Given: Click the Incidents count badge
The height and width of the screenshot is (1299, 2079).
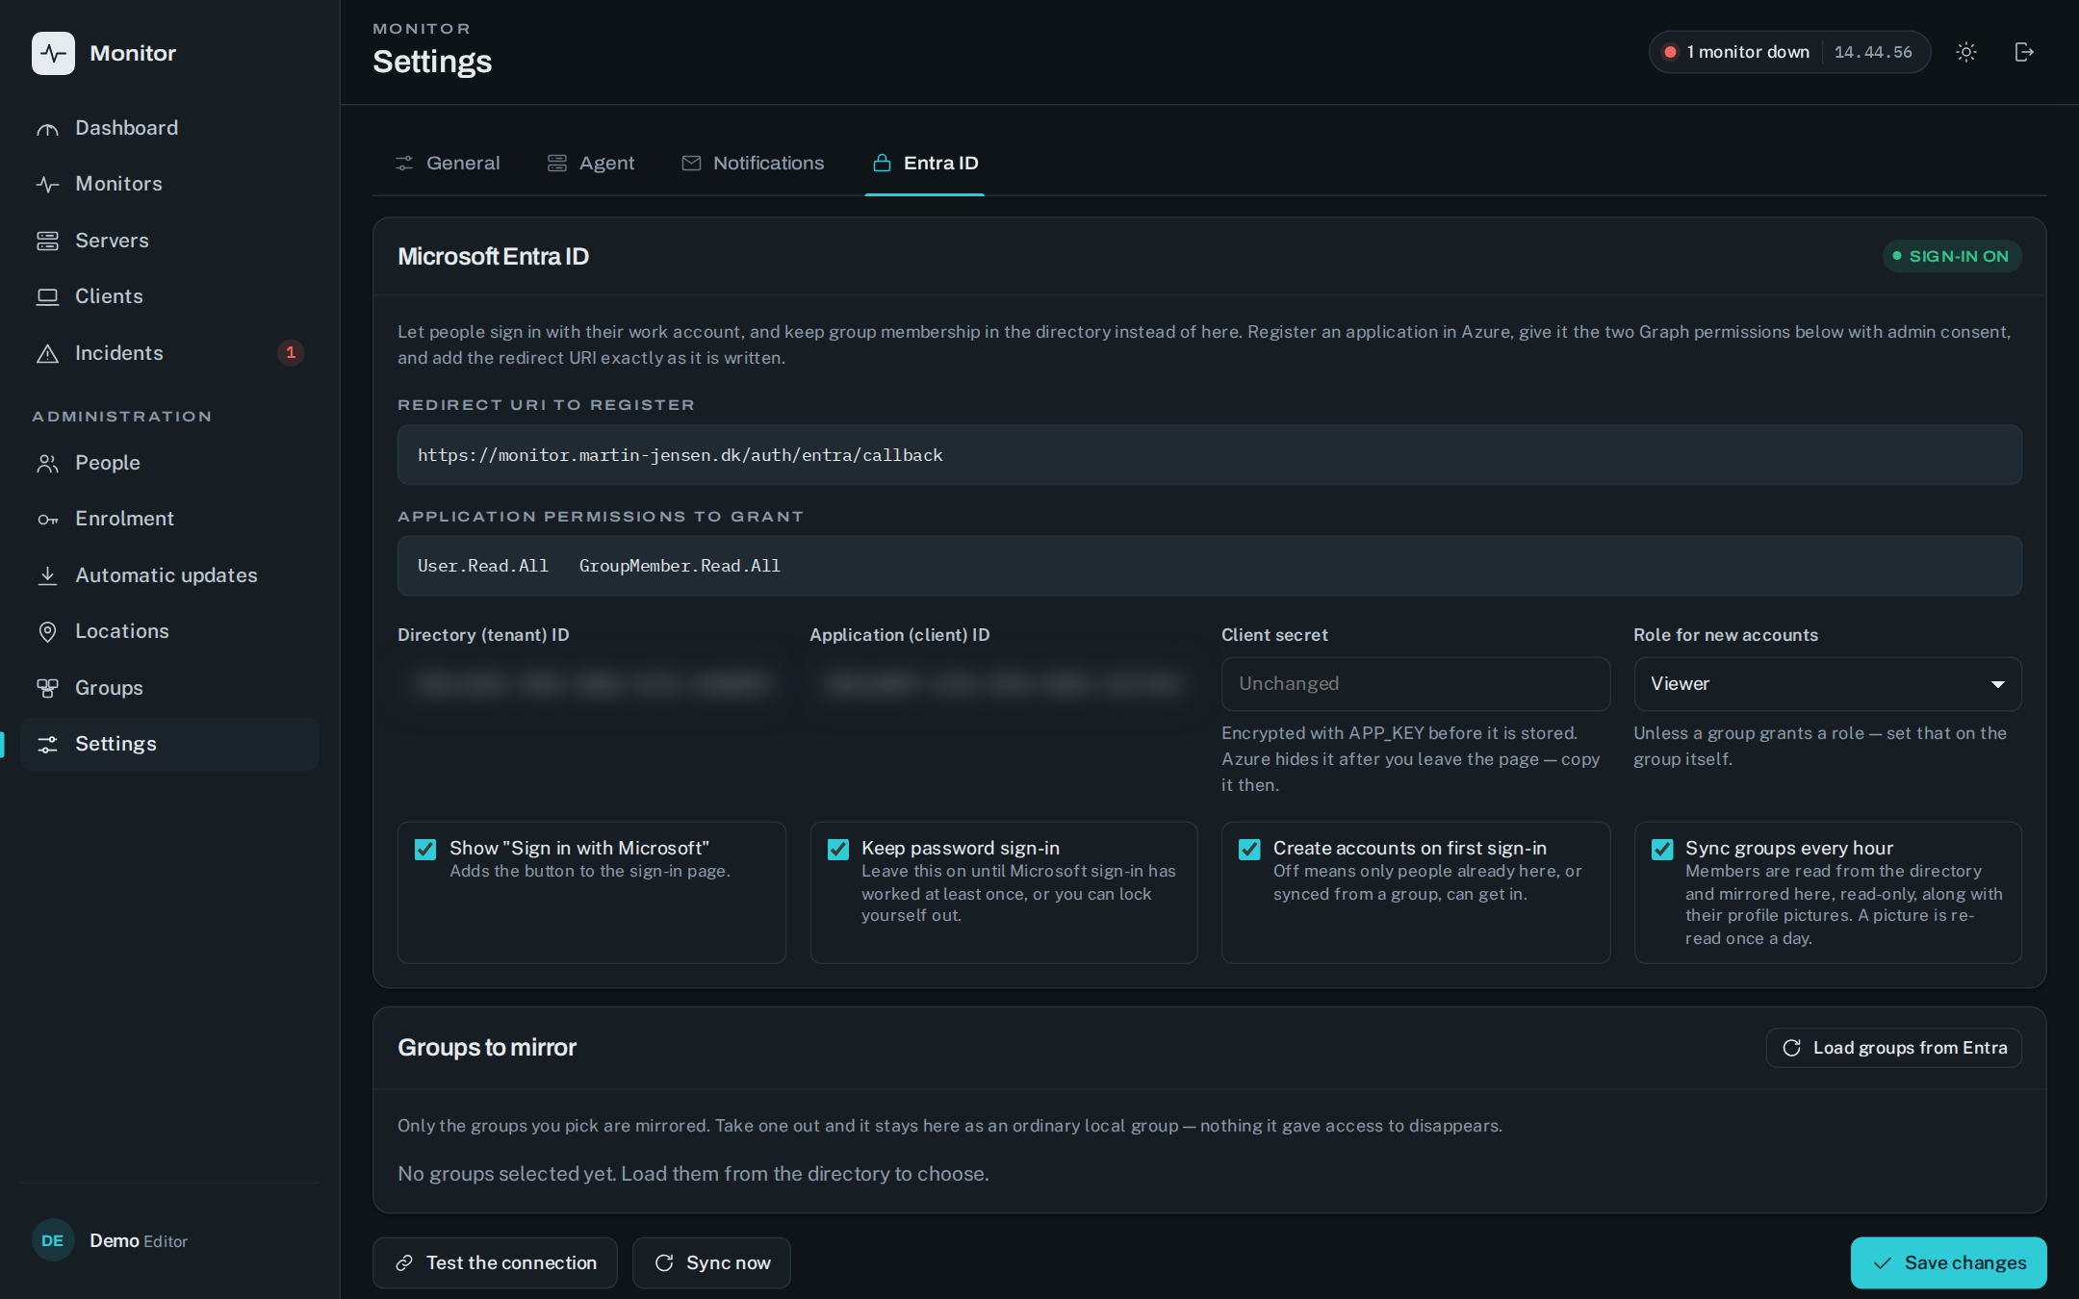Looking at the screenshot, I should pyautogui.click(x=291, y=353).
